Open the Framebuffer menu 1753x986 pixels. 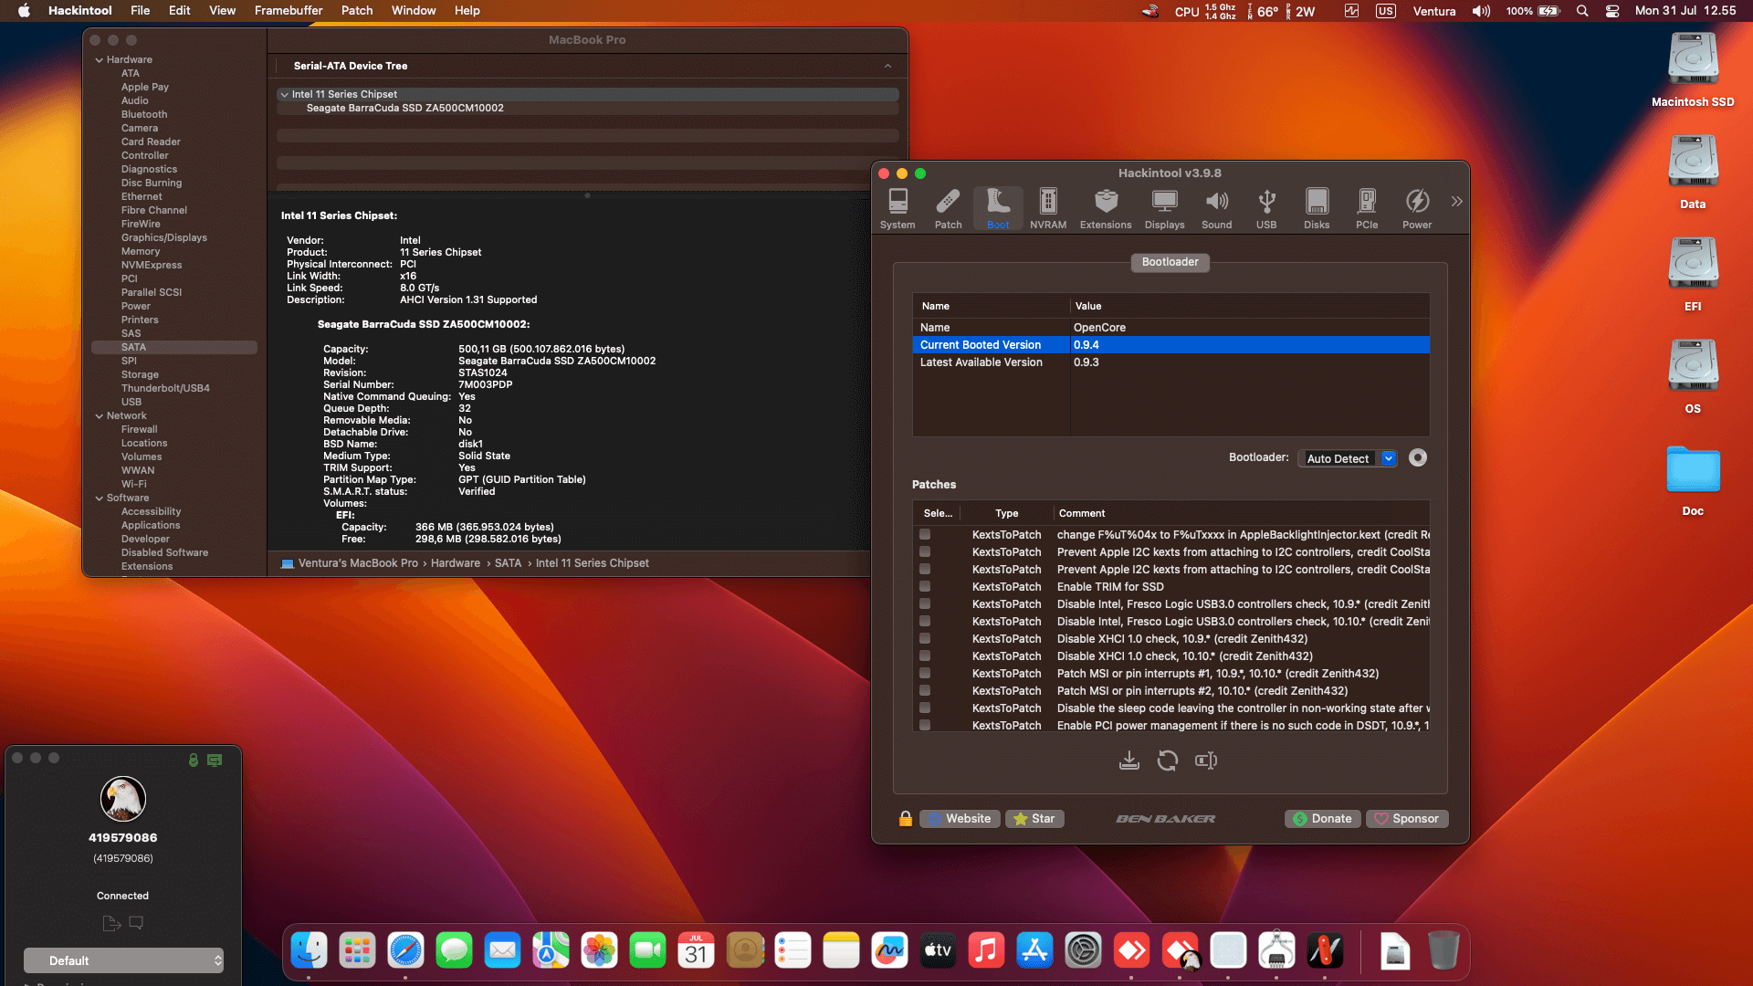coord(289,11)
